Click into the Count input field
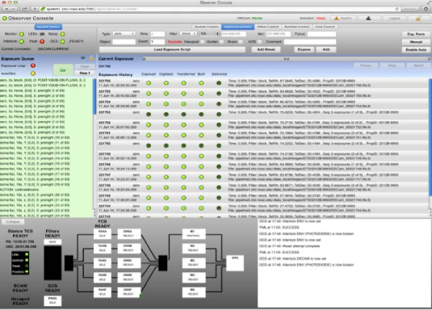This screenshot has height=310, width=432. [x=157, y=42]
